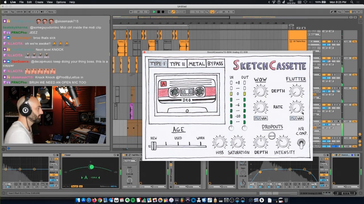Arm the Arrangement Record button
Image resolution: width=364 pixels, height=204 pixels.
(163, 12)
